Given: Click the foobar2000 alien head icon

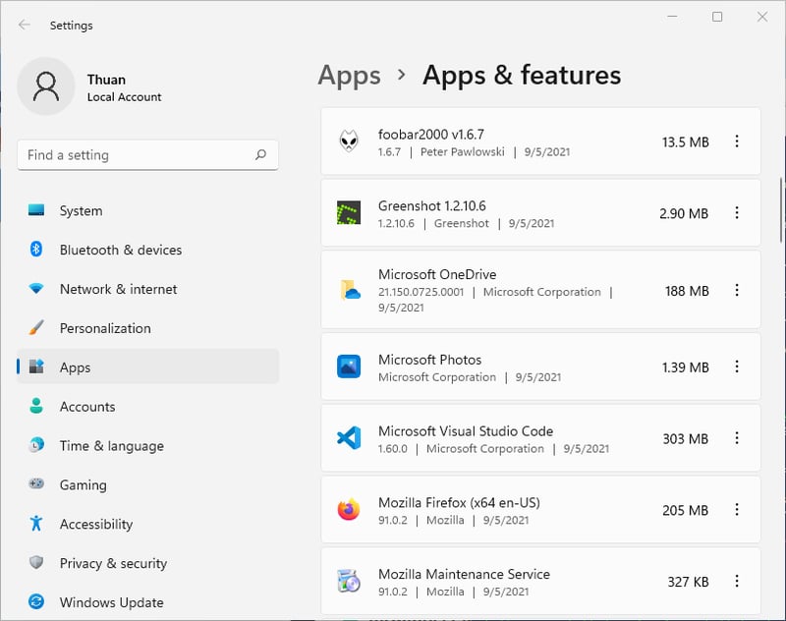Looking at the screenshot, I should point(349,141).
